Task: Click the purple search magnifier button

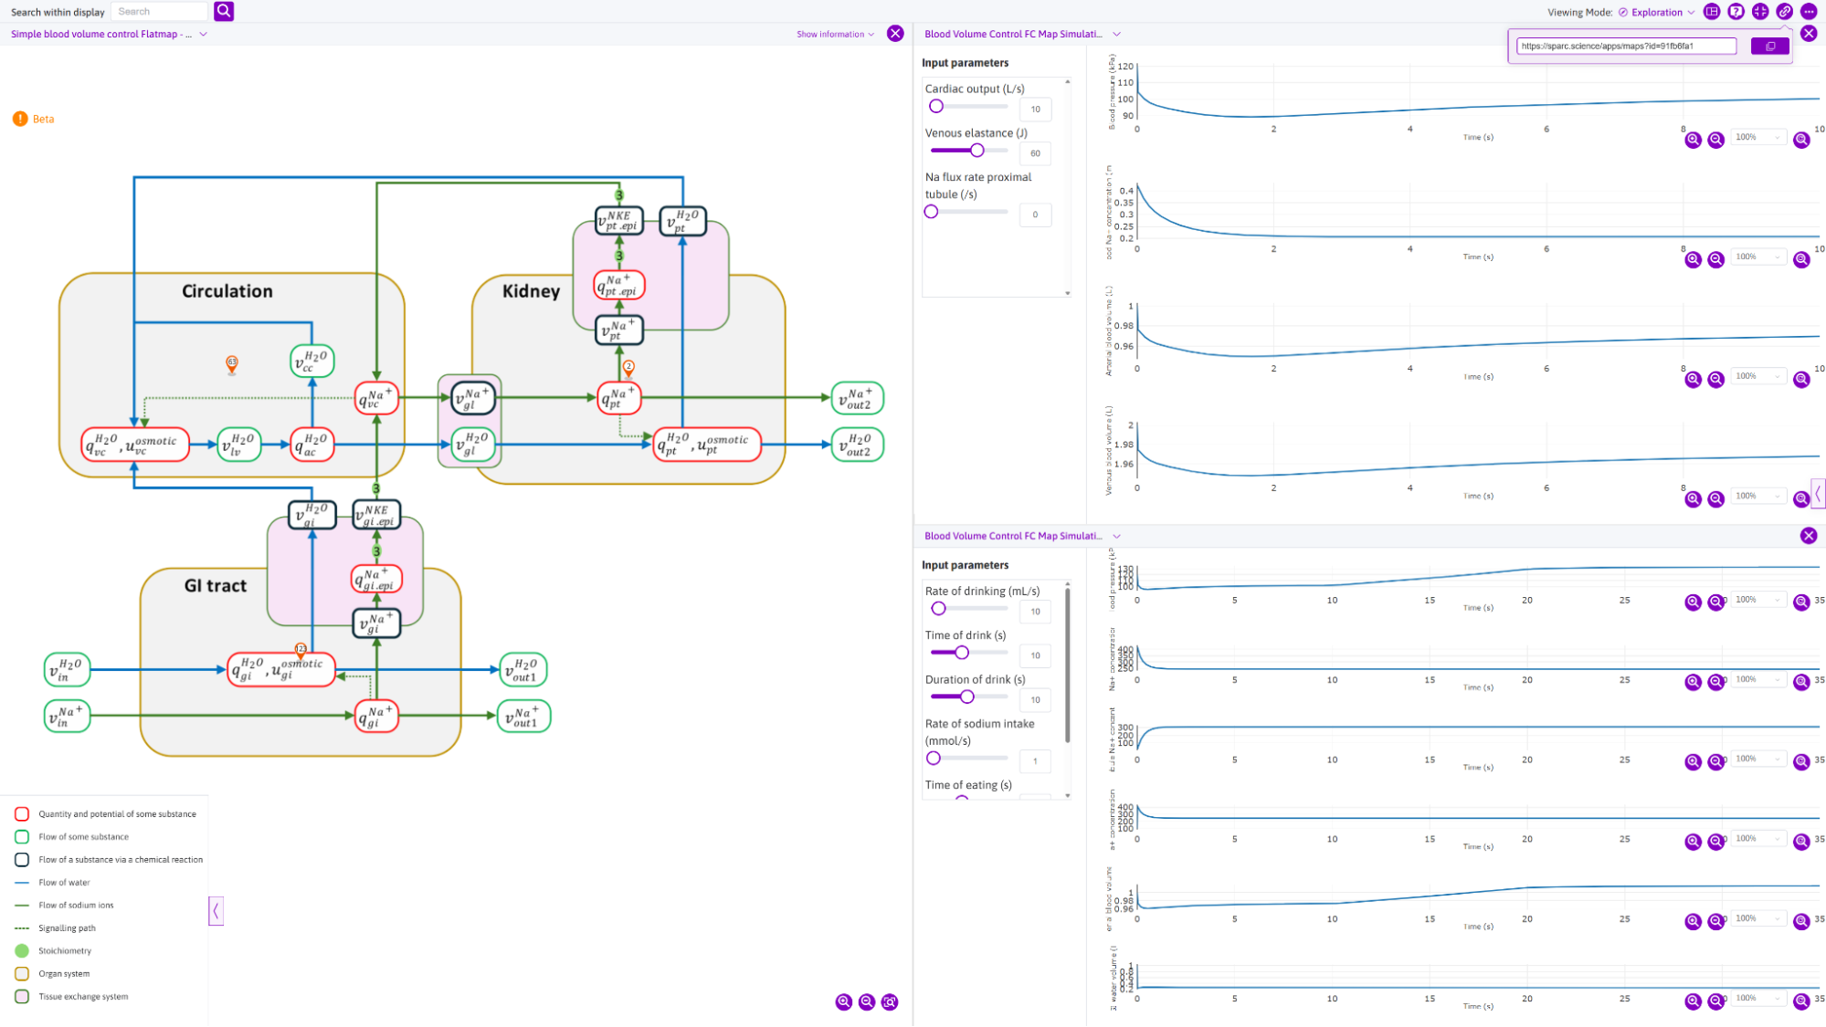Action: pos(224,11)
